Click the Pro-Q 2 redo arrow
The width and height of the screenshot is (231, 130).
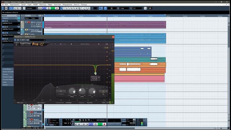click(x=55, y=44)
